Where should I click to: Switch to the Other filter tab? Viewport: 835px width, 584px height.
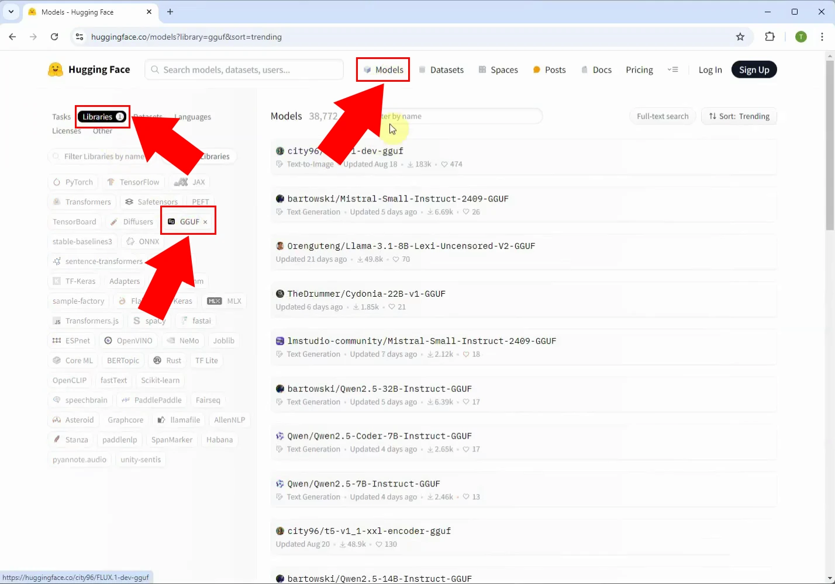pos(102,131)
